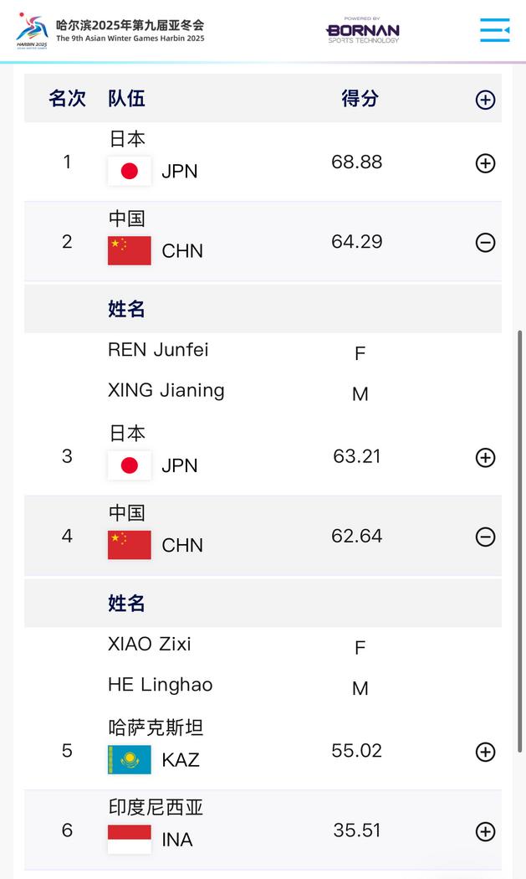Click the Harbin 2025 Asian Winter Games logo
This screenshot has height=879, width=526.
(32, 31)
